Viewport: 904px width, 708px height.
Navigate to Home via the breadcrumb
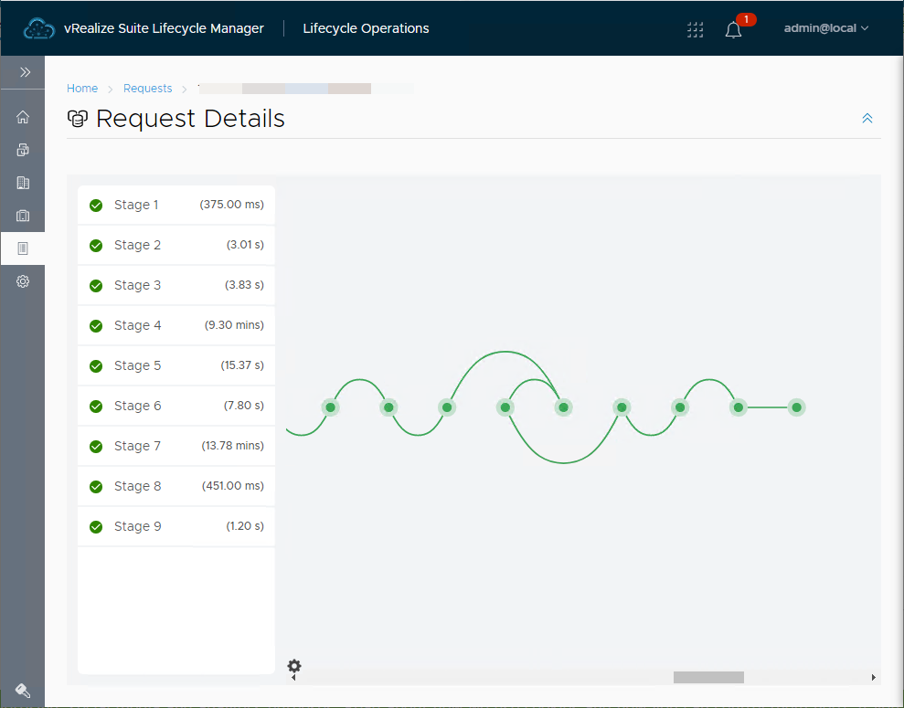click(82, 88)
